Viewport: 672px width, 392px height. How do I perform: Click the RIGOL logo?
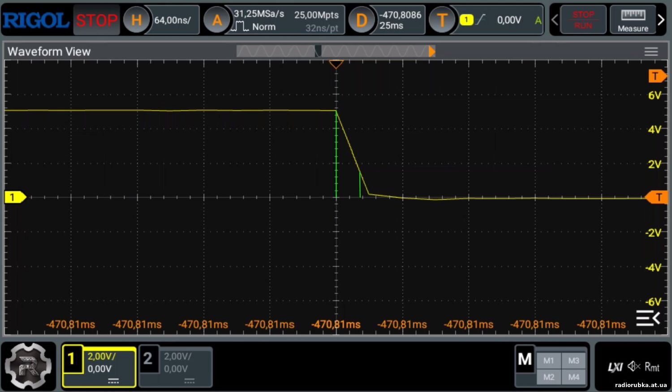click(x=36, y=20)
